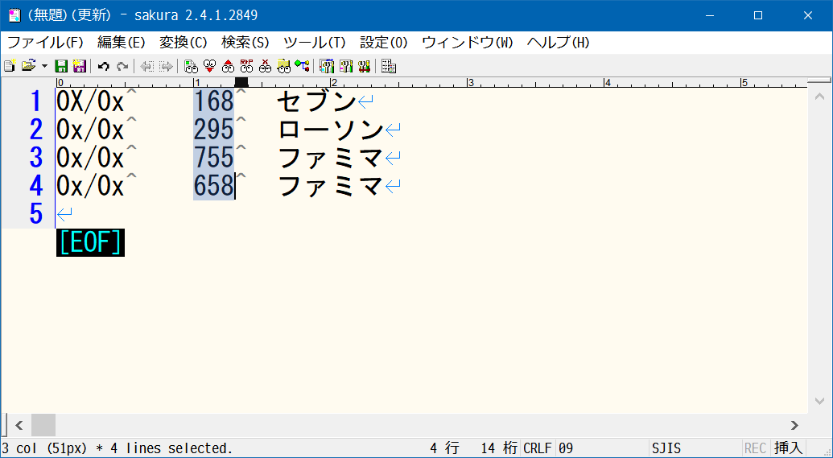Expand recent files arrow beside open icon
Viewport: 833px width, 458px height.
pyautogui.click(x=44, y=67)
